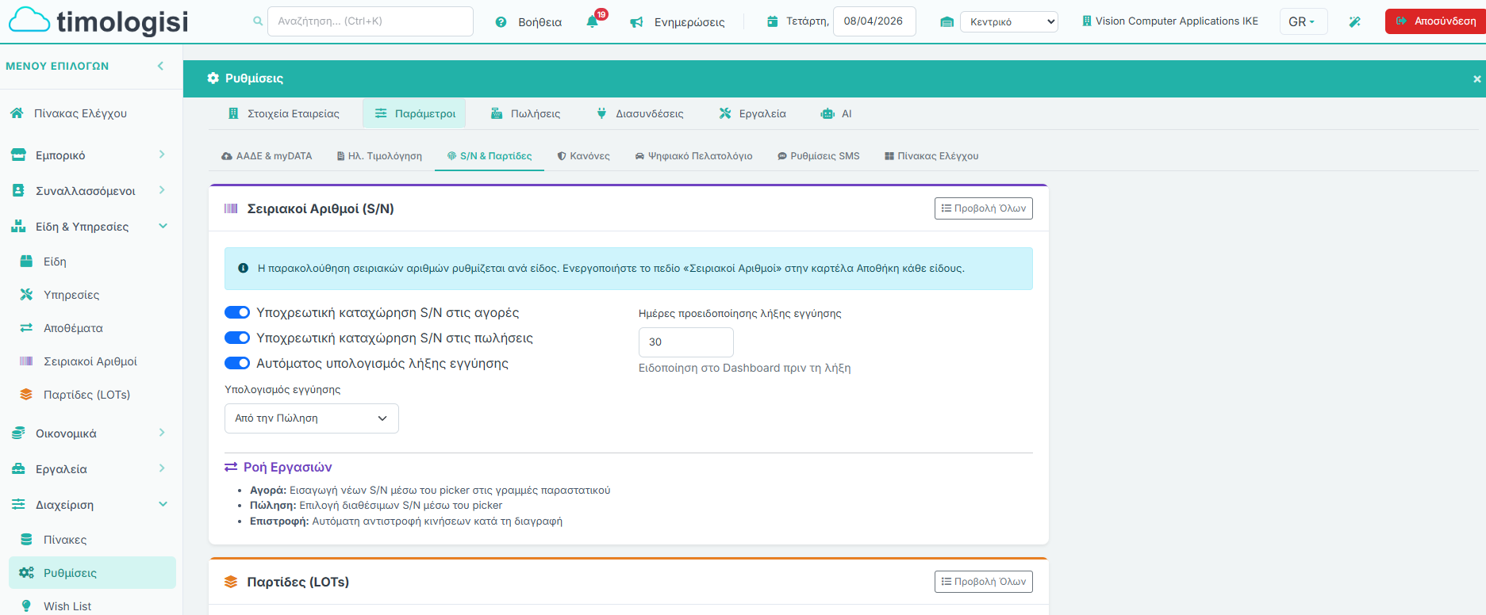Open the Εργαλεία tab in settings
The image size is (1486, 615).
tap(752, 113)
